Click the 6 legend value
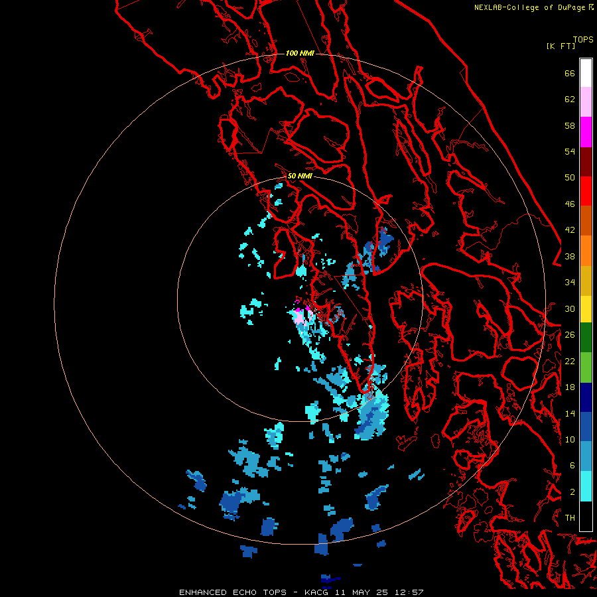The width and height of the screenshot is (597, 597). click(572, 465)
